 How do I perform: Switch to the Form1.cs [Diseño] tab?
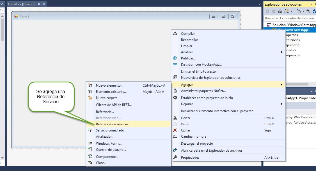click(x=21, y=4)
